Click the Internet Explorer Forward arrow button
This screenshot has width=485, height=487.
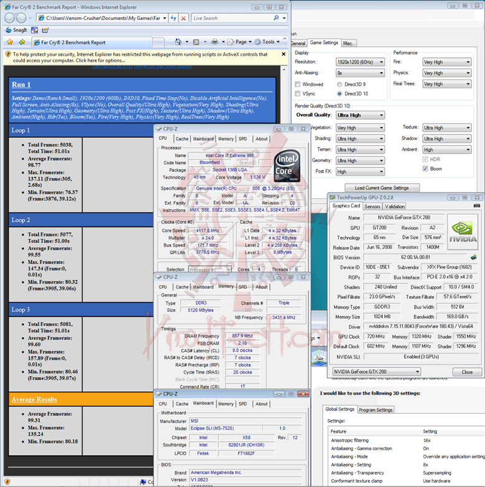click(21, 18)
